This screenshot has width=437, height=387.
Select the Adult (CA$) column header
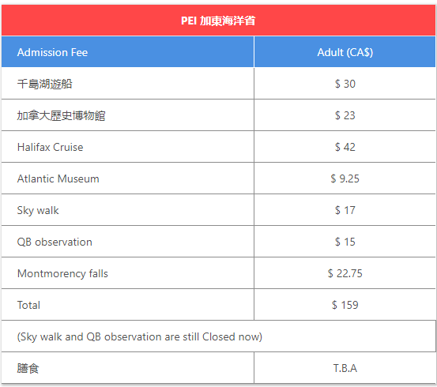pyautogui.click(x=345, y=52)
